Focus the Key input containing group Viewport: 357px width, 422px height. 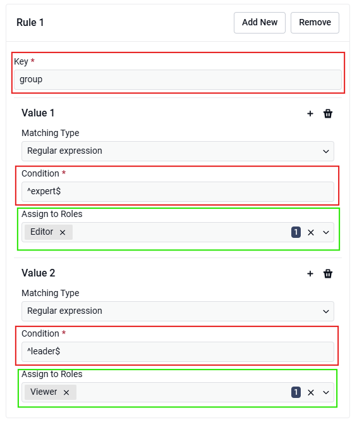click(178, 80)
